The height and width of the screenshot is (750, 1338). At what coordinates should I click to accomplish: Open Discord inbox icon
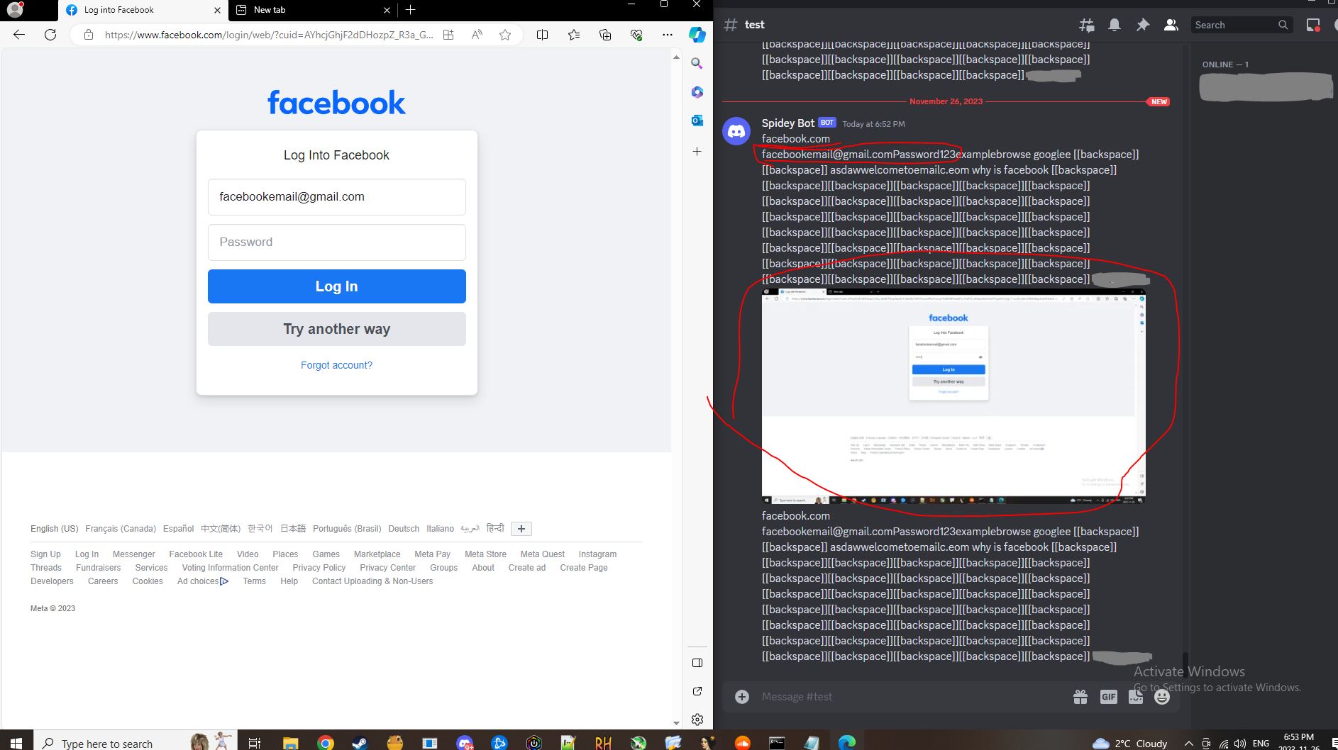point(1313,25)
